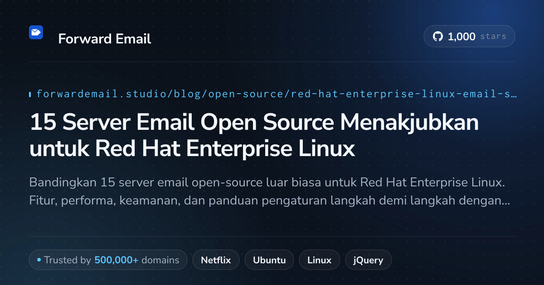The height and width of the screenshot is (285, 544).
Task: Select the Ubuntu tag pill
Action: 269,260
